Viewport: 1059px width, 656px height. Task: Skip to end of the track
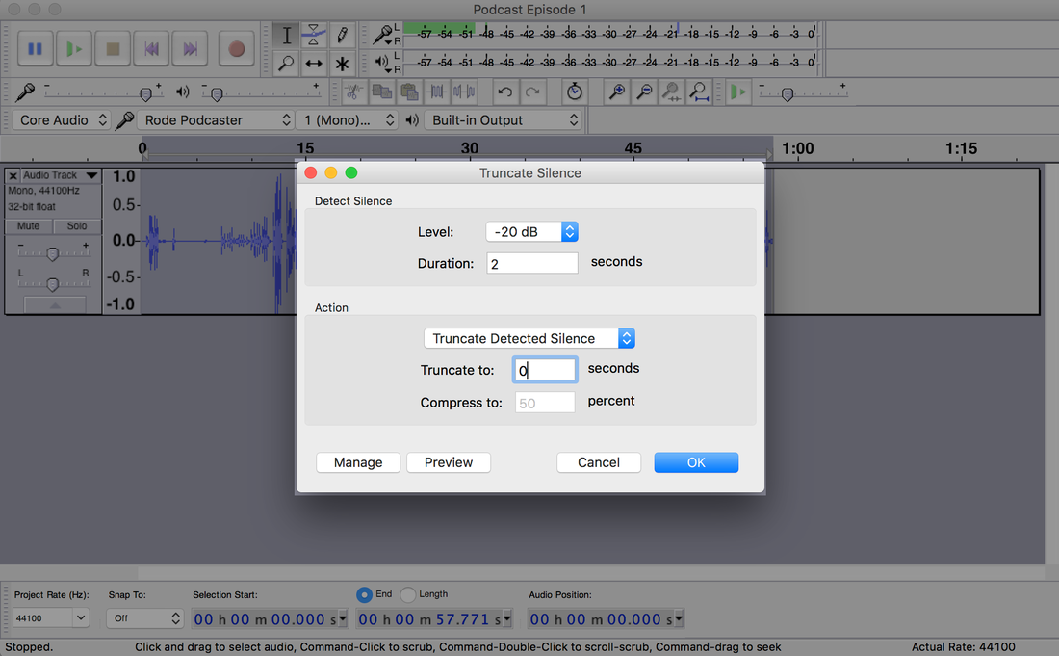[190, 48]
